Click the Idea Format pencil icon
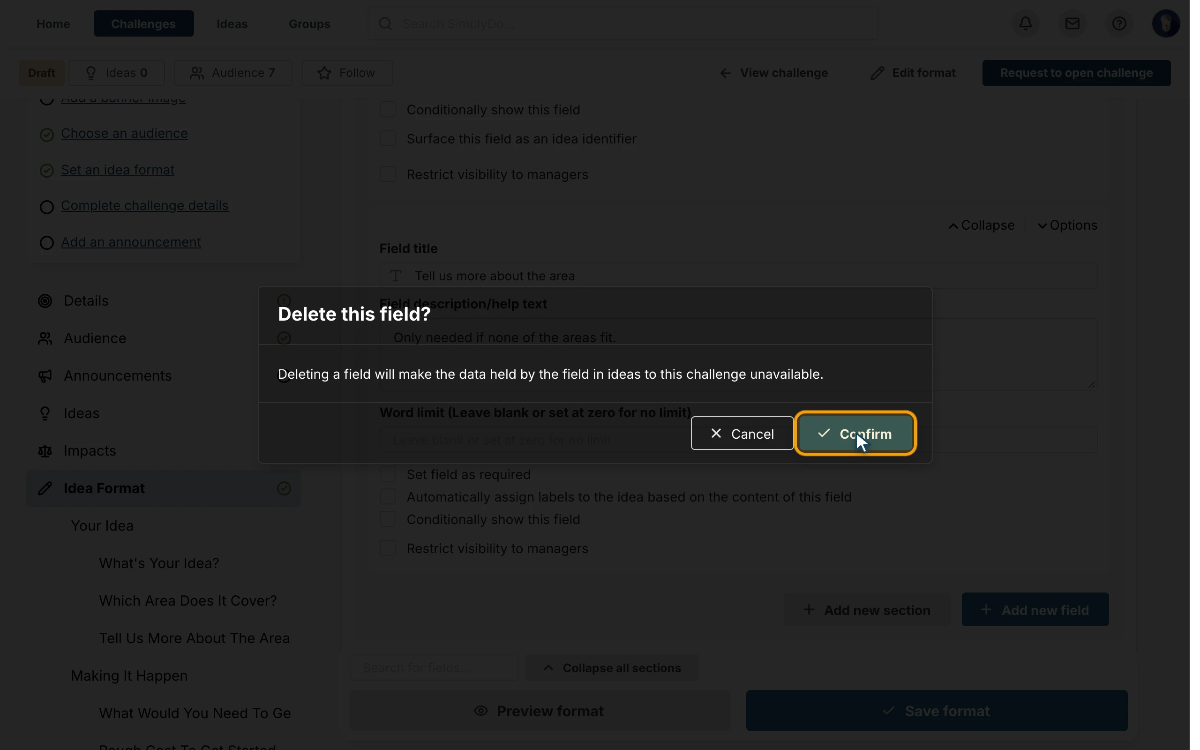The image size is (1200, 750). (45, 488)
